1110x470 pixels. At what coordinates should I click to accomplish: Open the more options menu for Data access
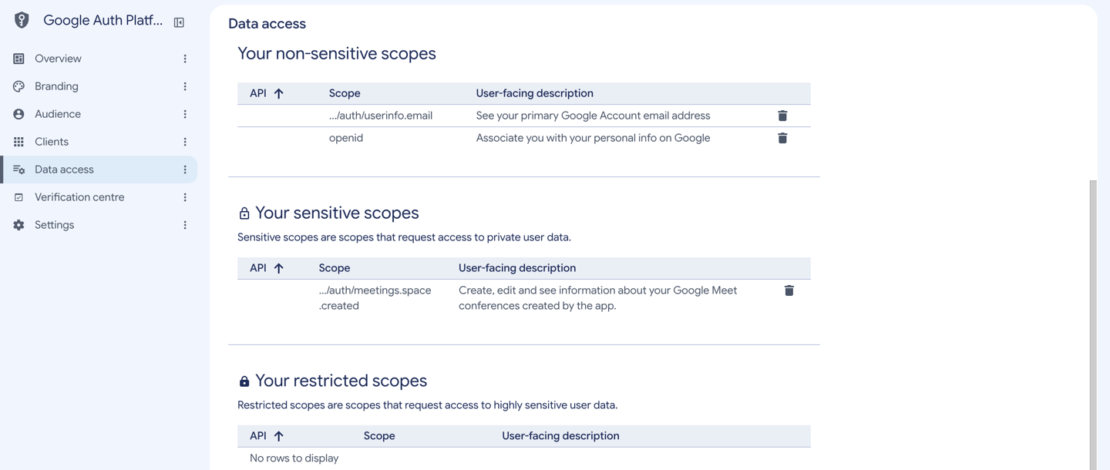(x=185, y=170)
